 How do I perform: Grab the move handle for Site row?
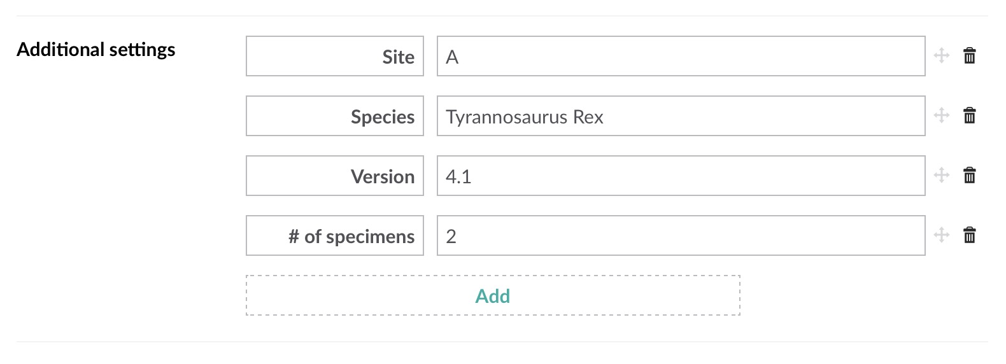941,56
